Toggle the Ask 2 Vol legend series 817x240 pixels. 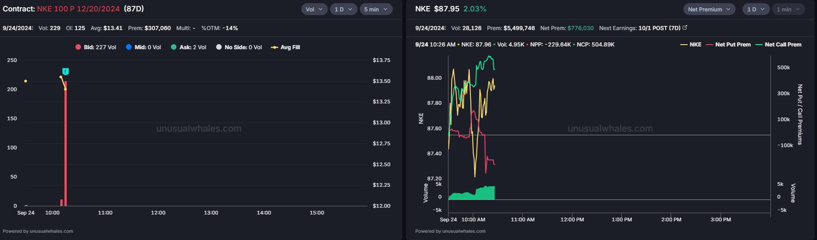(188, 47)
